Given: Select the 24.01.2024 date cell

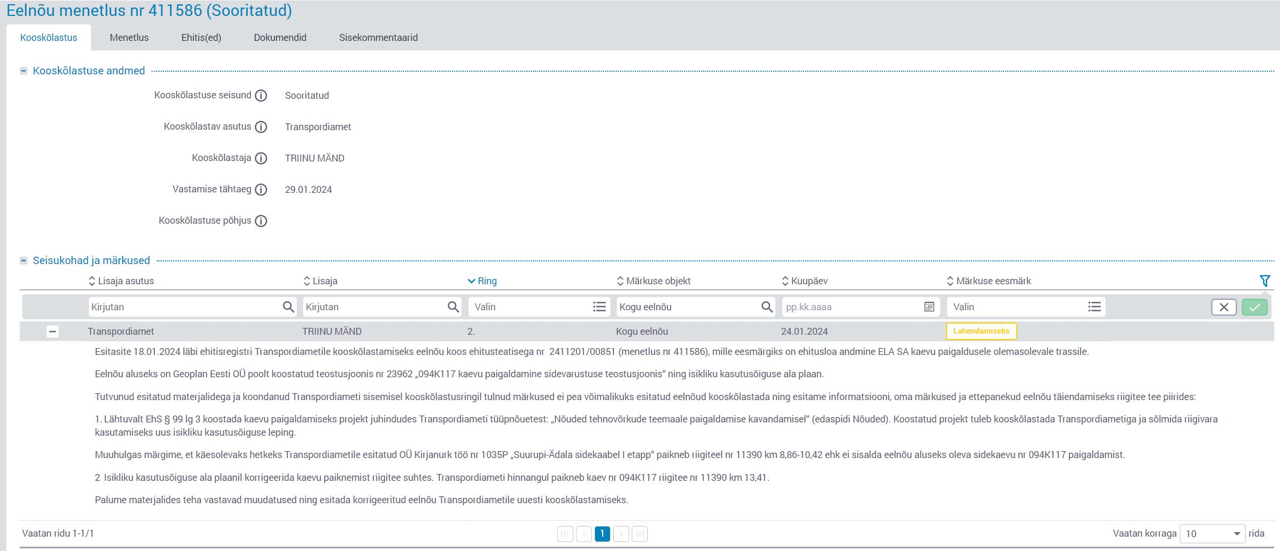Looking at the screenshot, I should (804, 332).
